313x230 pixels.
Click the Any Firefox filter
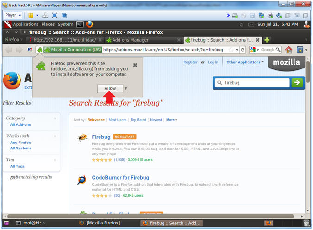[x=20, y=143]
